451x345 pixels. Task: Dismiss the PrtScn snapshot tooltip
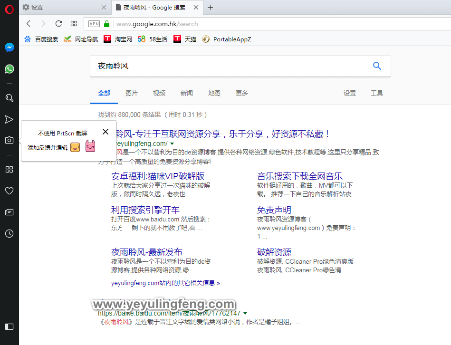click(x=106, y=132)
